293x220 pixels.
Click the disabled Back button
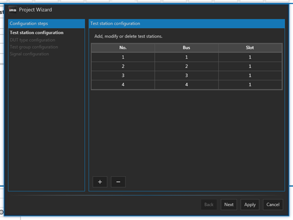pos(209,205)
